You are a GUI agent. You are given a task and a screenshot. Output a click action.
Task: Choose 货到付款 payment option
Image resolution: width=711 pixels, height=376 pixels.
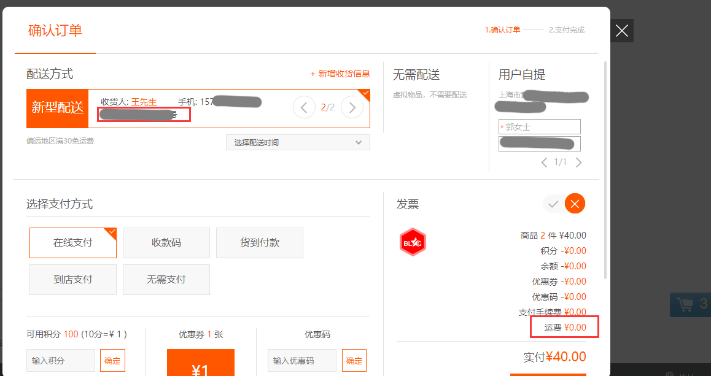pos(260,243)
